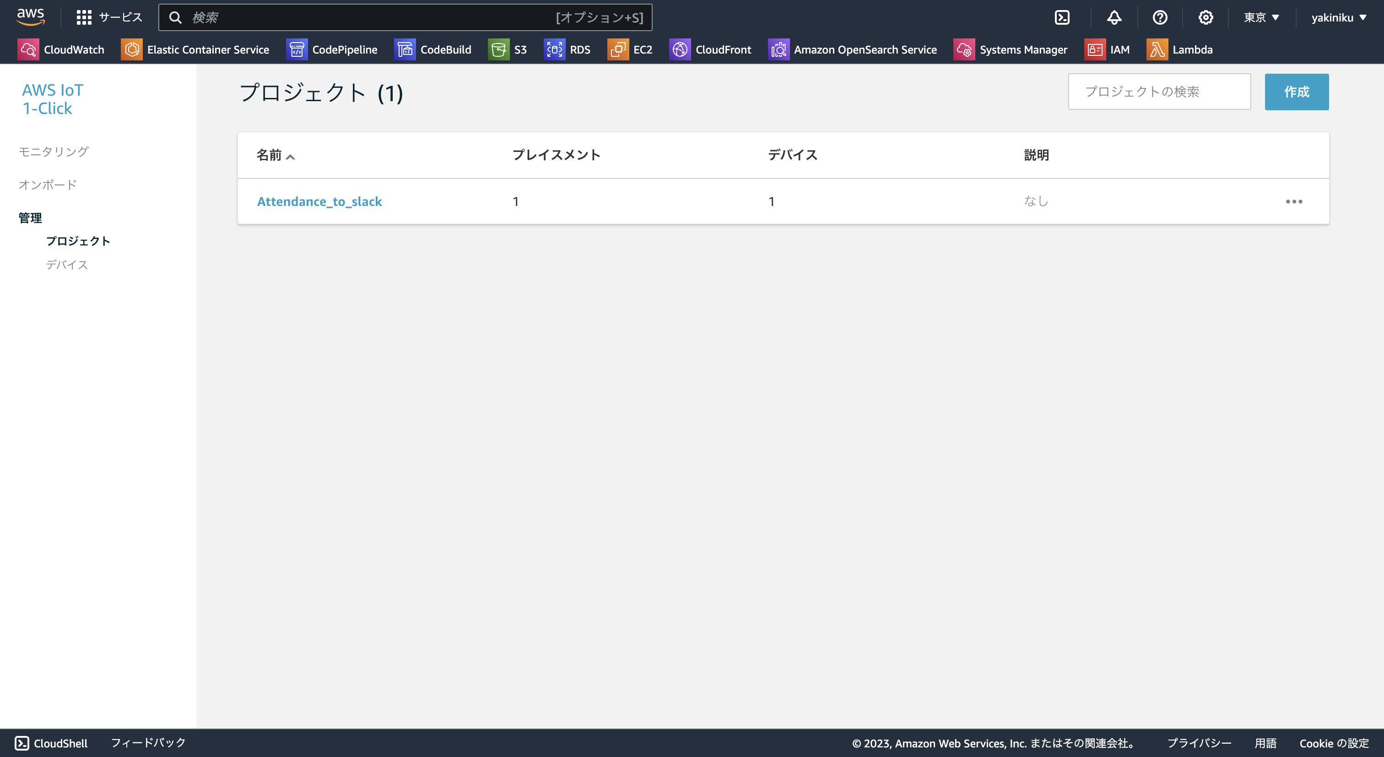Click the 作成 button
1384x757 pixels.
1297,92
